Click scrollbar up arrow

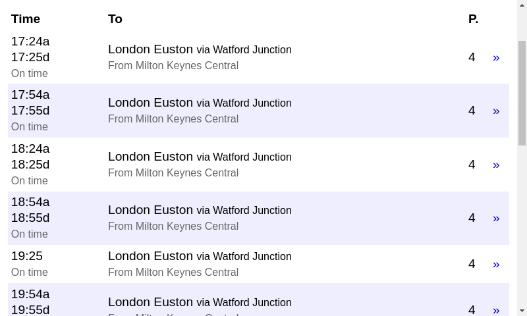[522, 5]
